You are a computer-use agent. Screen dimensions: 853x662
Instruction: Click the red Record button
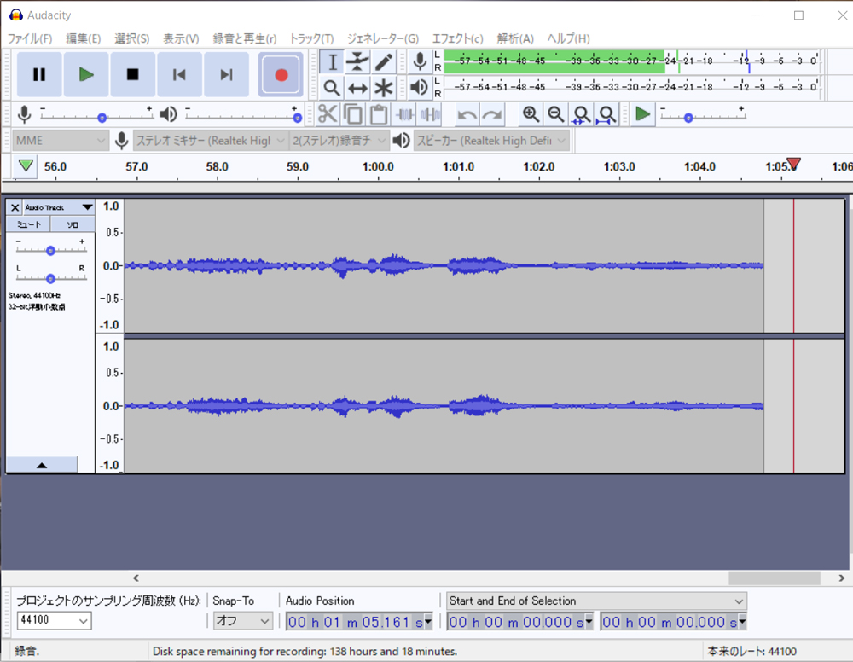click(x=281, y=75)
